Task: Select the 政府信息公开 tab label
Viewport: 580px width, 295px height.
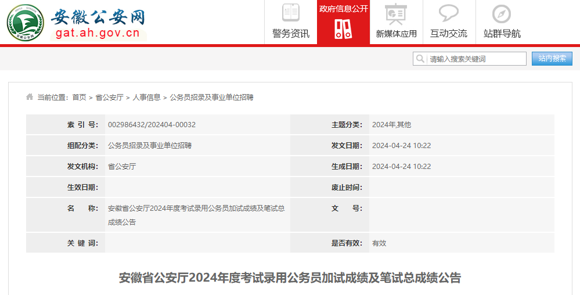Action: [x=344, y=9]
